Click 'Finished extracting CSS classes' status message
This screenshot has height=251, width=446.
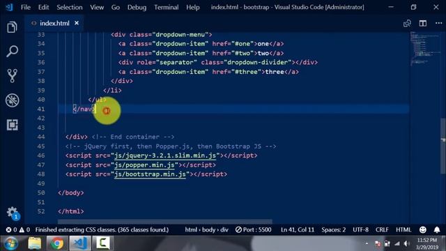tap(102, 229)
